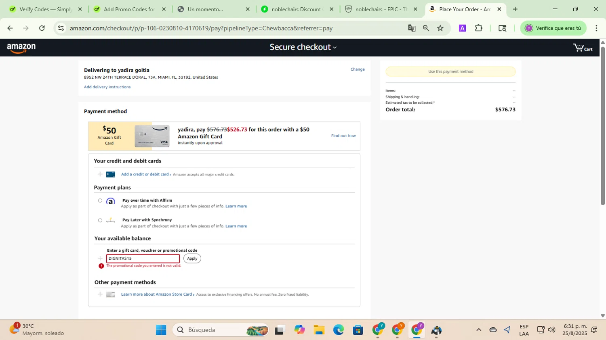
Task: Open Task View on taskbar
Action: click(280, 330)
